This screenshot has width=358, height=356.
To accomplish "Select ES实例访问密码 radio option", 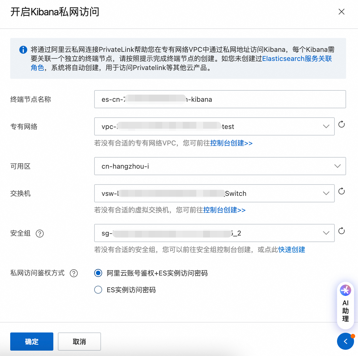I will click(98, 290).
